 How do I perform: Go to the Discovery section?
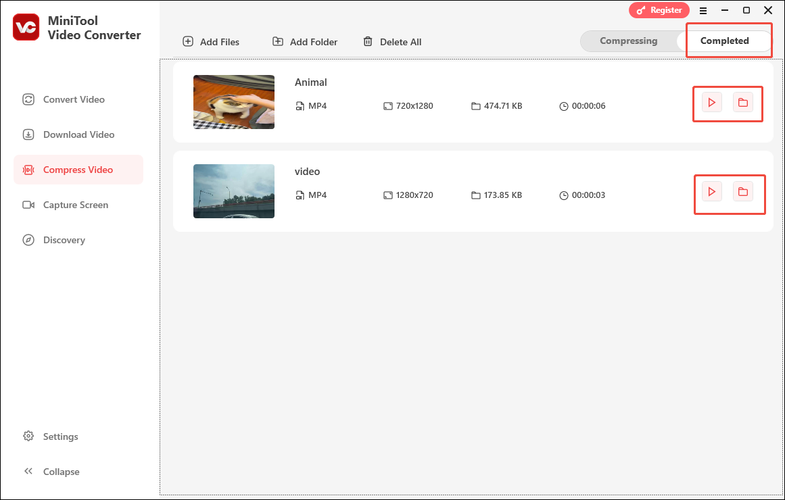(78, 240)
